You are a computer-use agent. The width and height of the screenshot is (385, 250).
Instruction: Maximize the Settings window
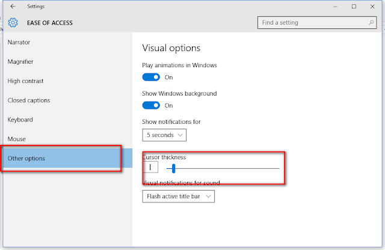(354, 7)
